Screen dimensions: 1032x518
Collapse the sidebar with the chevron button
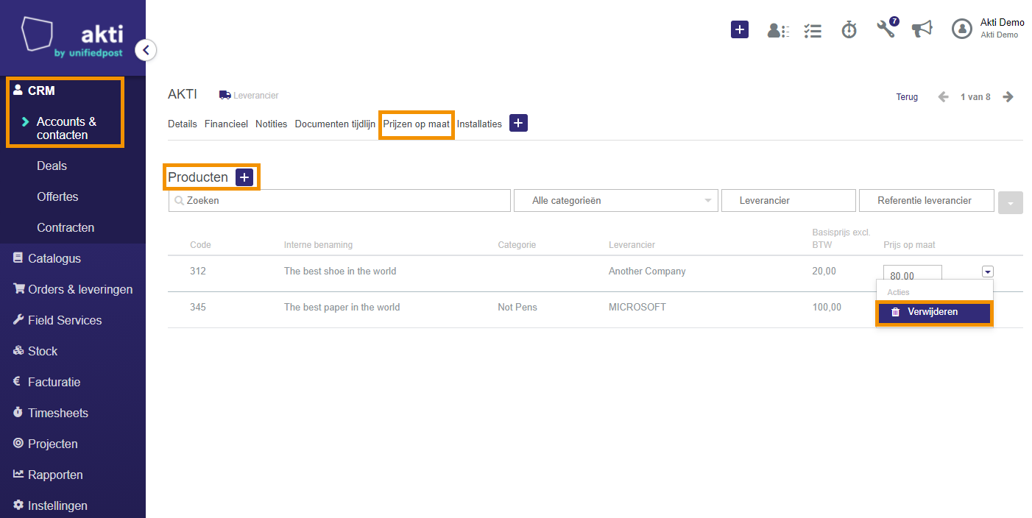146,50
